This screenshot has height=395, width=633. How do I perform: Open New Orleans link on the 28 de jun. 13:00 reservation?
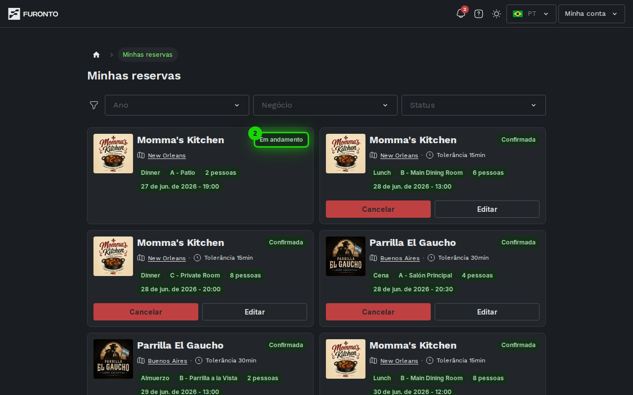pos(399,156)
